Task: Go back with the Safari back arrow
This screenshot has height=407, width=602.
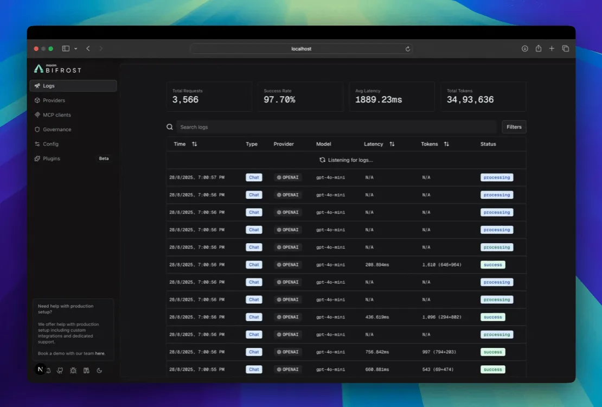Action: 88,48
